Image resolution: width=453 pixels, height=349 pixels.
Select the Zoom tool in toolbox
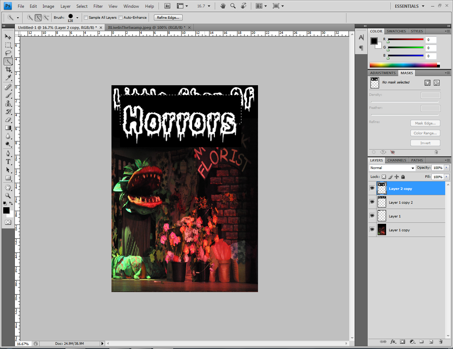point(8,196)
